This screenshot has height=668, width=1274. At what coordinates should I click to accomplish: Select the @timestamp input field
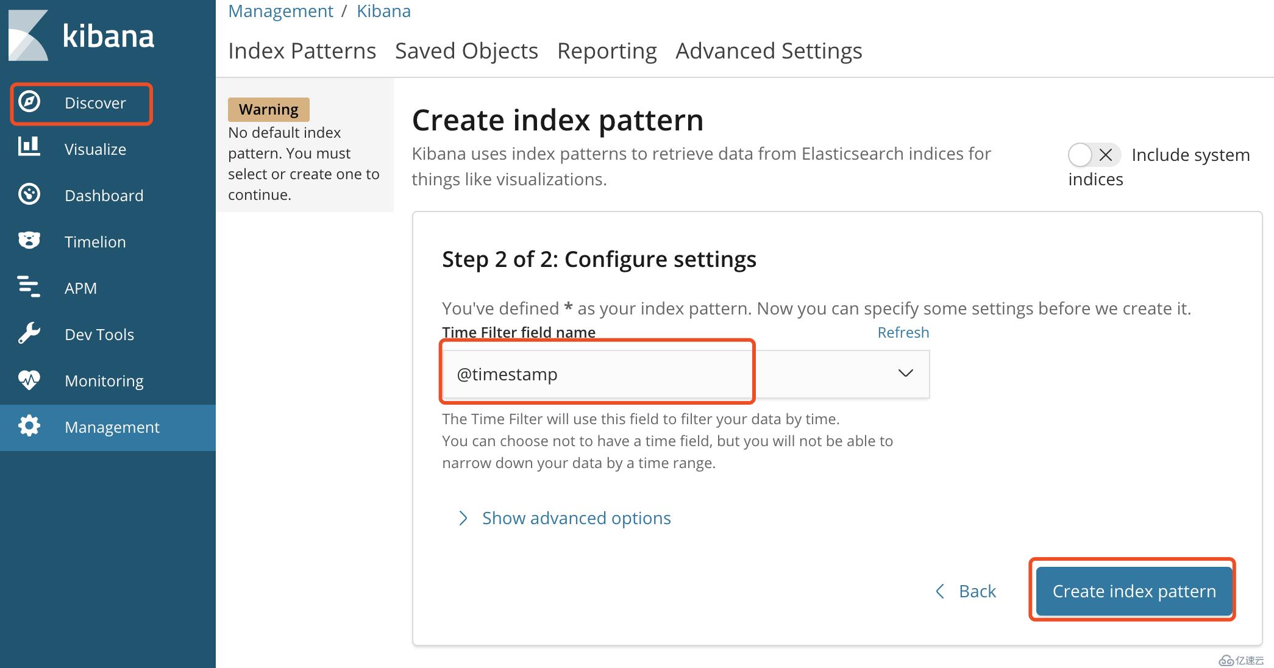point(599,372)
